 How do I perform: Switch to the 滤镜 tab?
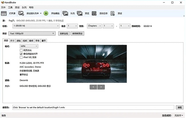[x=18, y=41]
